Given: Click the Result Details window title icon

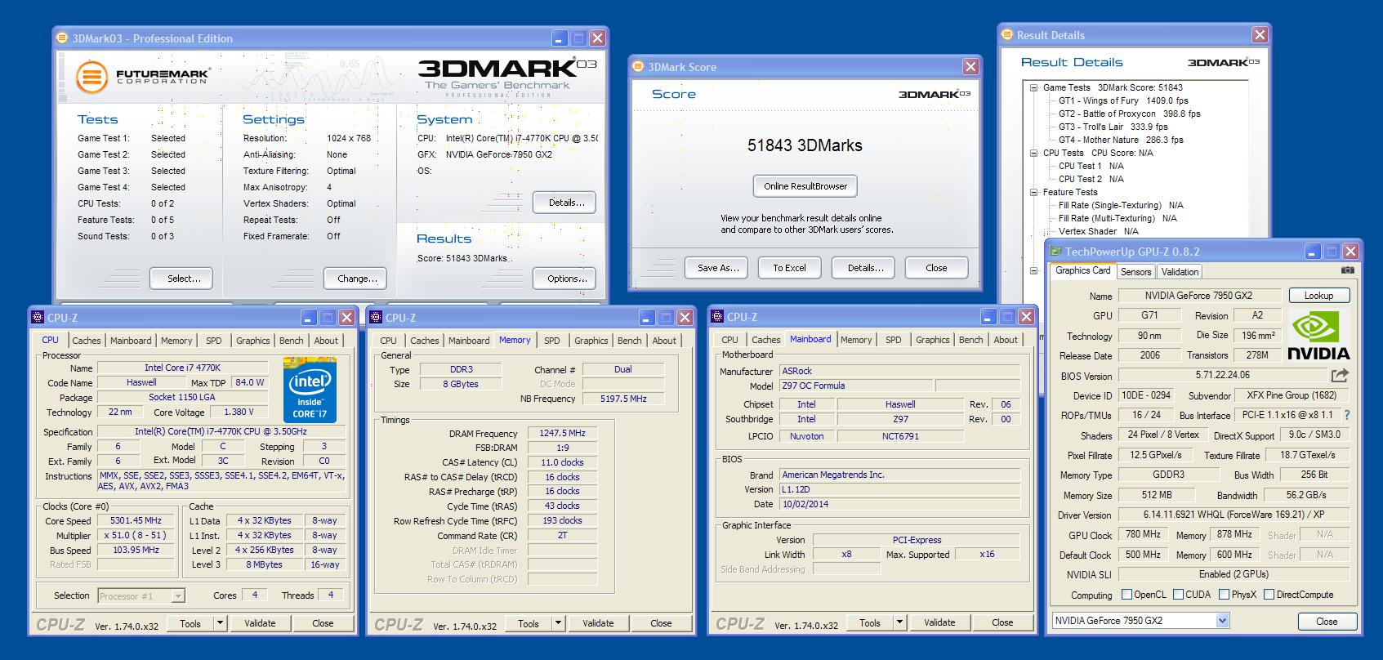Looking at the screenshot, I should 1007,34.
